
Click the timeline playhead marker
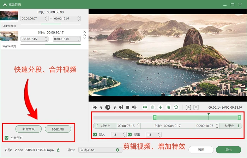pos(209,114)
